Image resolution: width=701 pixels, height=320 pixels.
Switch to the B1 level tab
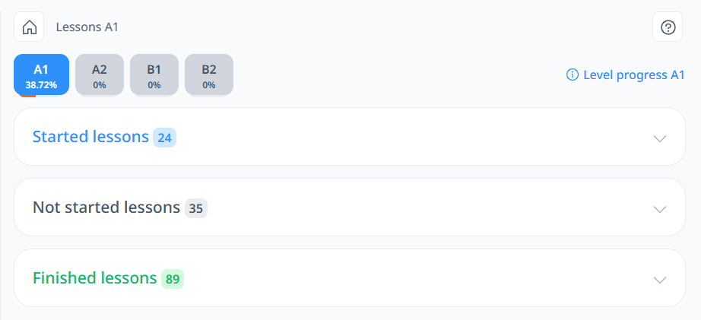154,74
